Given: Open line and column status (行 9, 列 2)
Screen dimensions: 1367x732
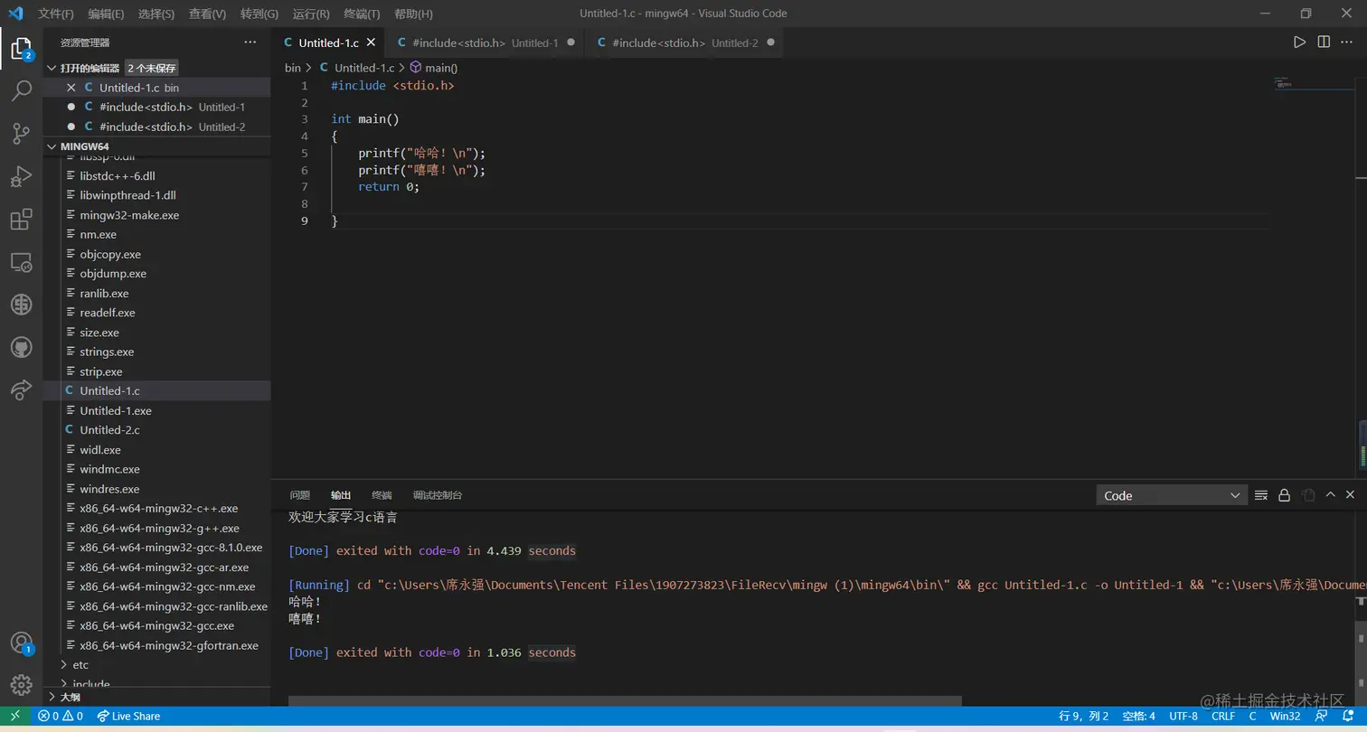Looking at the screenshot, I should [x=1084, y=716].
